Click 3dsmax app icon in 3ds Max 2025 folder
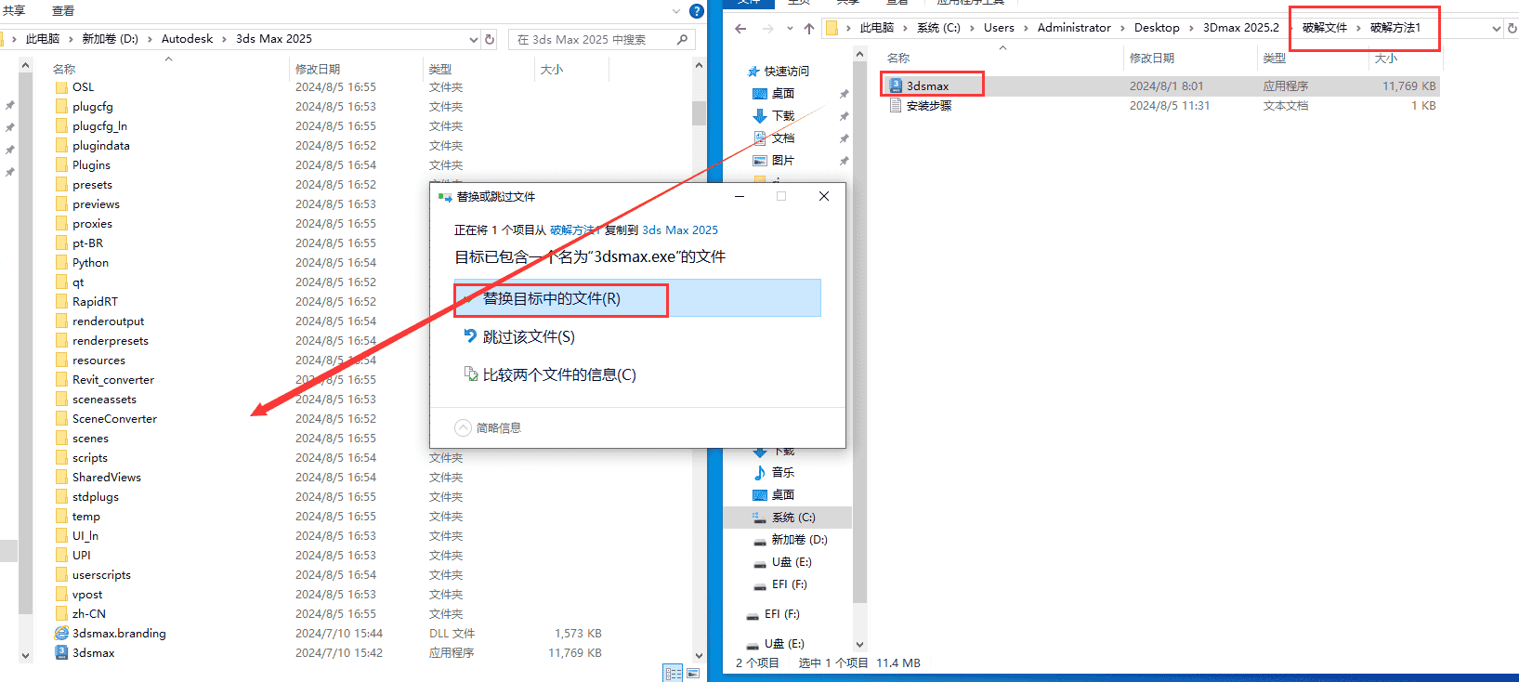 pyautogui.click(x=61, y=652)
